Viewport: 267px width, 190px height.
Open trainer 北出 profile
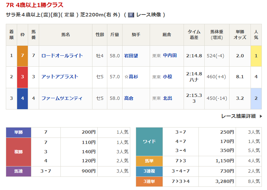pos(167,98)
